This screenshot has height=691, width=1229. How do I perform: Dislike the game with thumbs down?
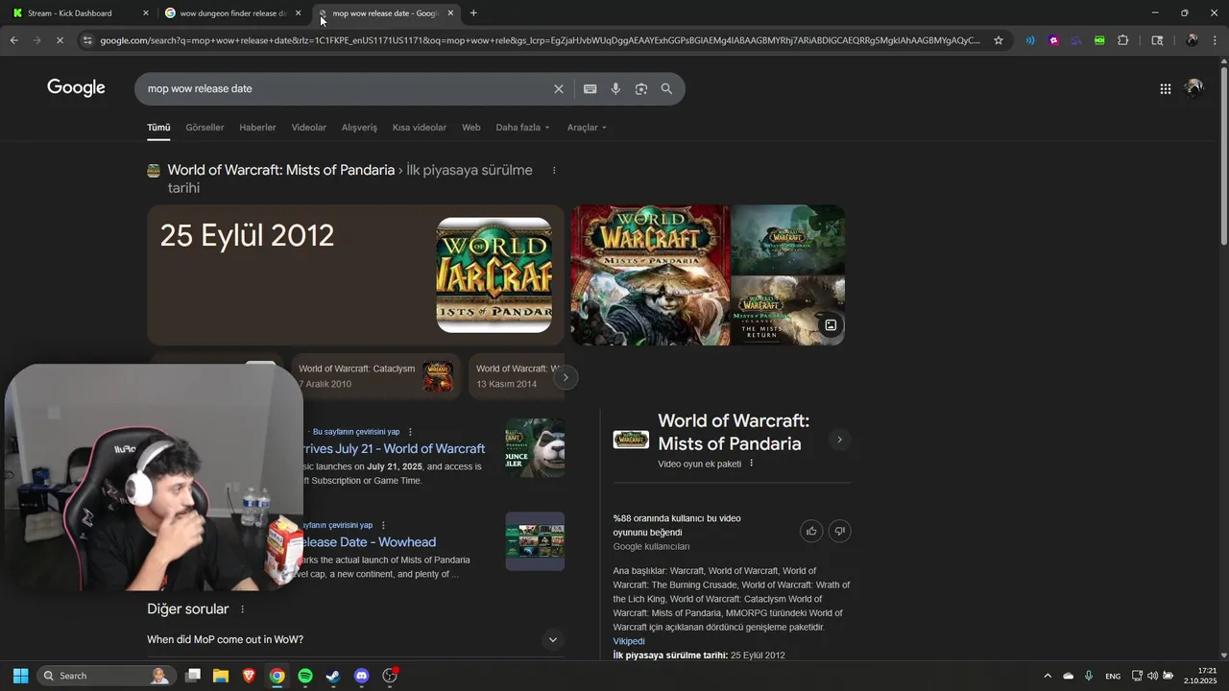coord(840,531)
